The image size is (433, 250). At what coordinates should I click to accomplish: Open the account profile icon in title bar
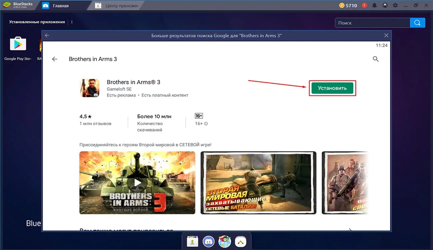(x=385, y=5)
